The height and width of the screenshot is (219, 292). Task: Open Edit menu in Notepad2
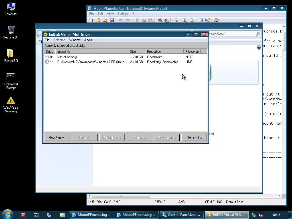point(100,14)
